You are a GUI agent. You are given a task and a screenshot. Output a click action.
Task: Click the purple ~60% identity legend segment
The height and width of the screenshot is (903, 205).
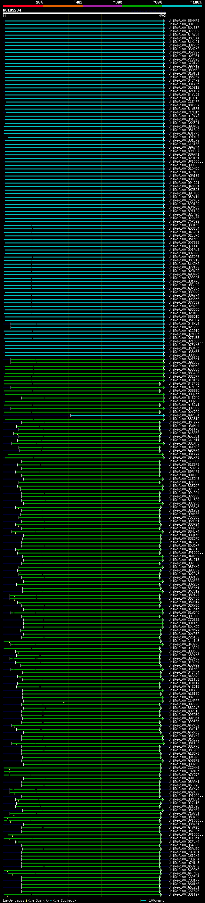click(x=103, y=6)
